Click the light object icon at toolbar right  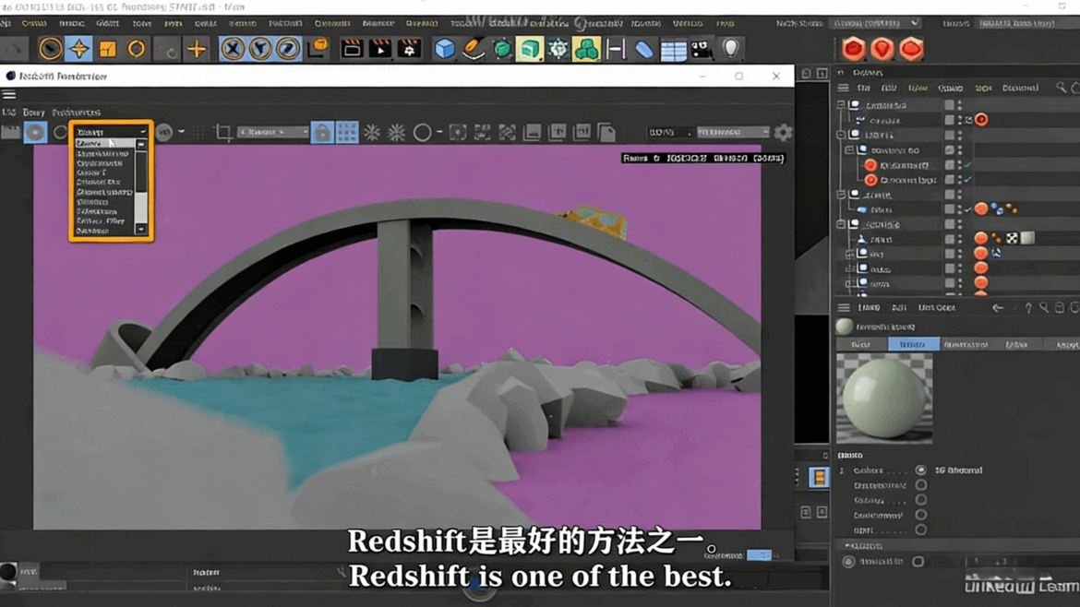click(730, 48)
